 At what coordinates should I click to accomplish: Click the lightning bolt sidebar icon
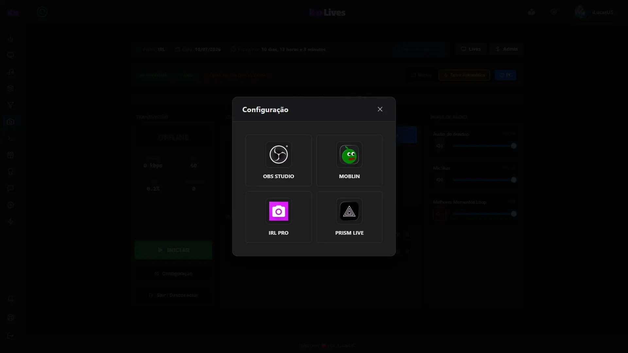(x=10, y=222)
